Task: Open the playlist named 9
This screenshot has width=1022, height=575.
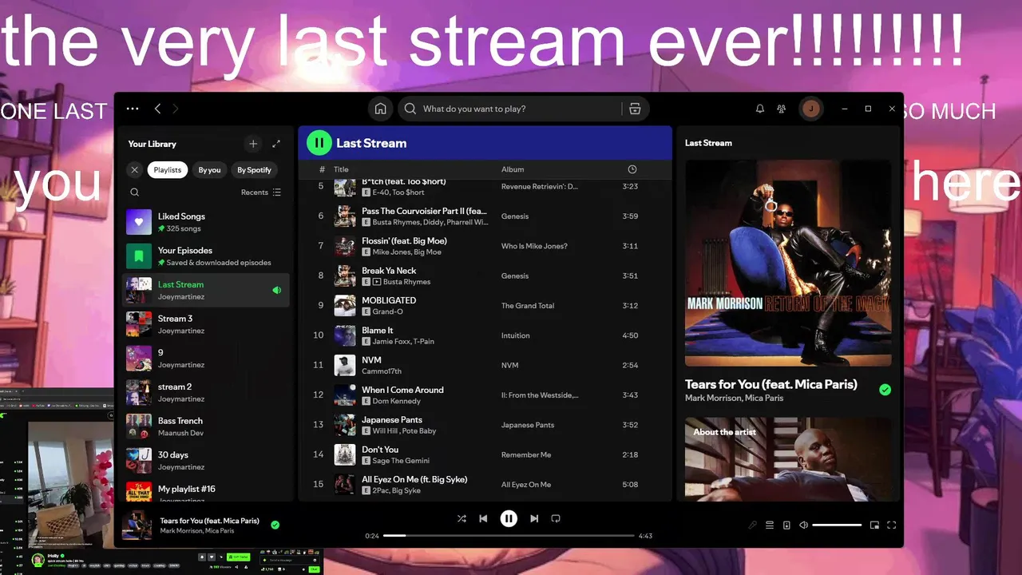Action: pyautogui.click(x=206, y=359)
